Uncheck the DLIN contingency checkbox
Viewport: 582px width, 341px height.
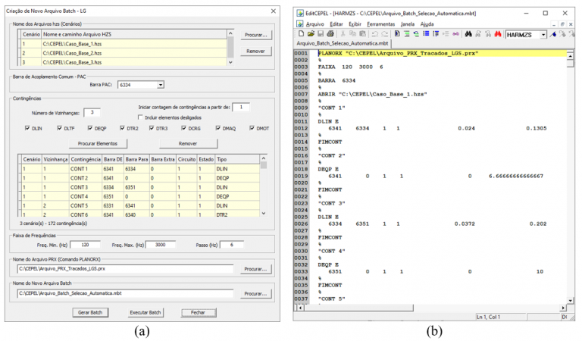(28, 129)
